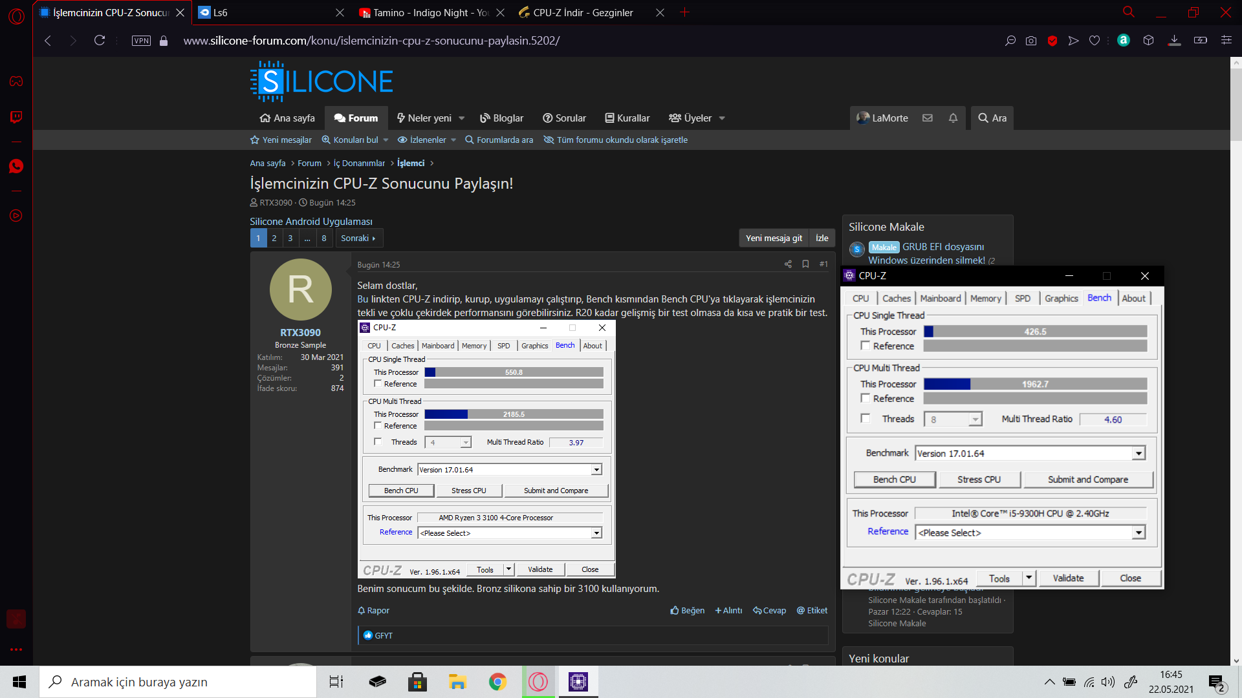The width and height of the screenshot is (1242, 698).
Task: Click the Silicone forum logo
Action: click(321, 81)
